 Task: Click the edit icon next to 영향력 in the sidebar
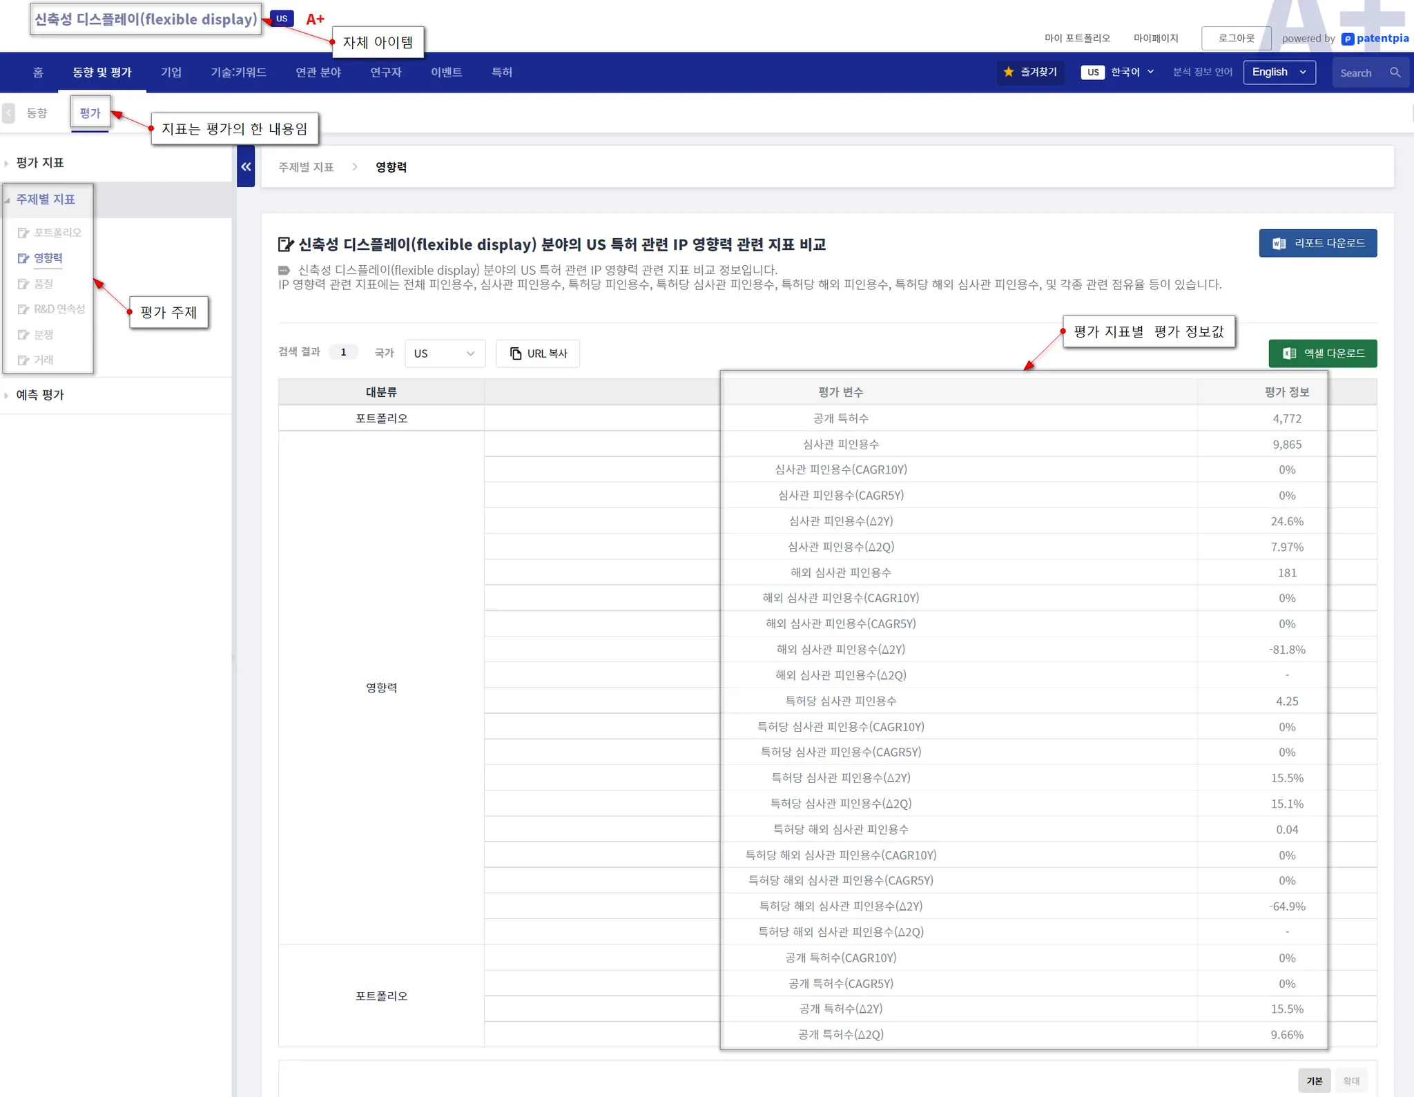pos(23,258)
